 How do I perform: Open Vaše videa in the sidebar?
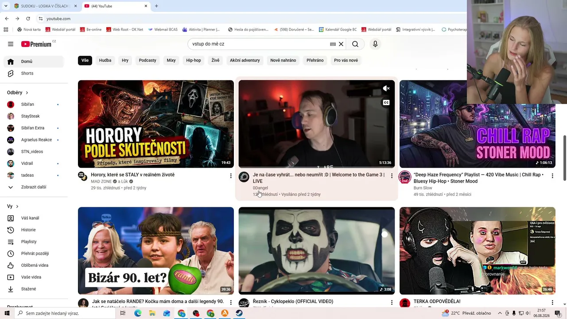34,277
